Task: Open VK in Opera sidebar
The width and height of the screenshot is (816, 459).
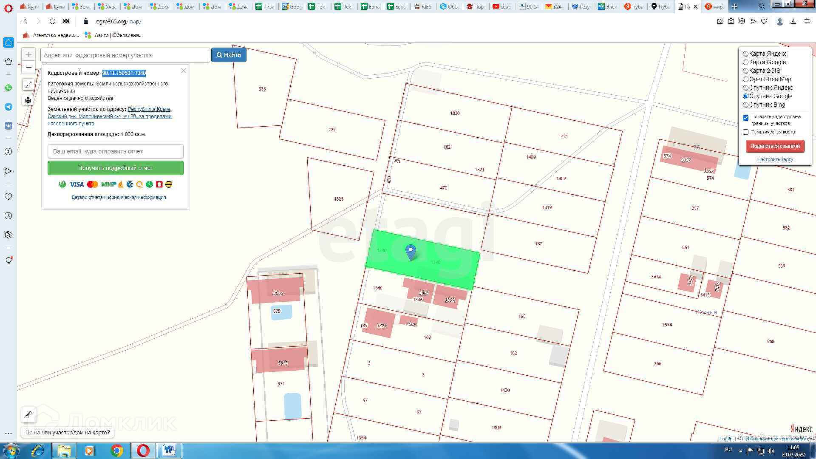Action: (x=8, y=126)
